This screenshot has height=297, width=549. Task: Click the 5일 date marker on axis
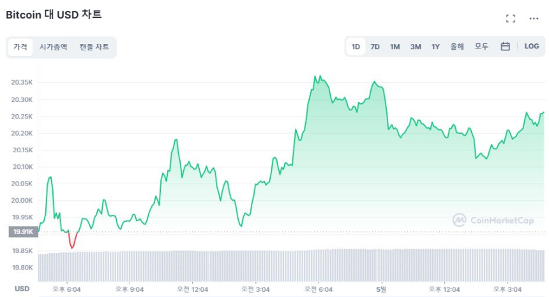click(382, 289)
